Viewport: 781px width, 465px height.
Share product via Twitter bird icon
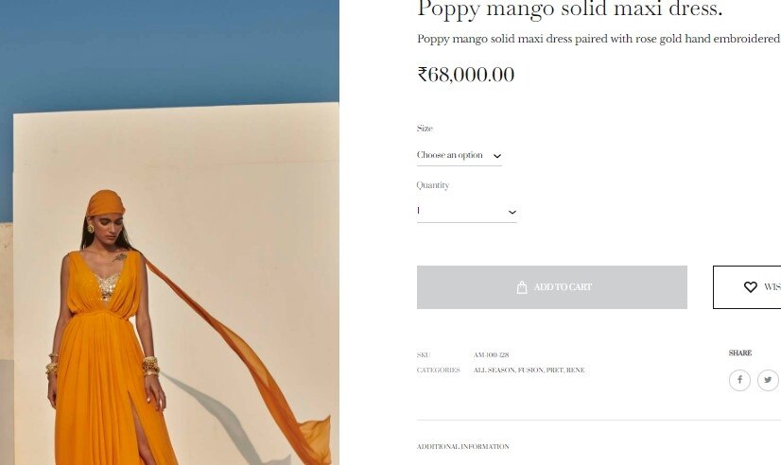click(x=768, y=380)
